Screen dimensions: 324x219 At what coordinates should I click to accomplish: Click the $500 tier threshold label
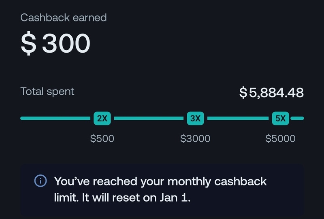[102, 139]
